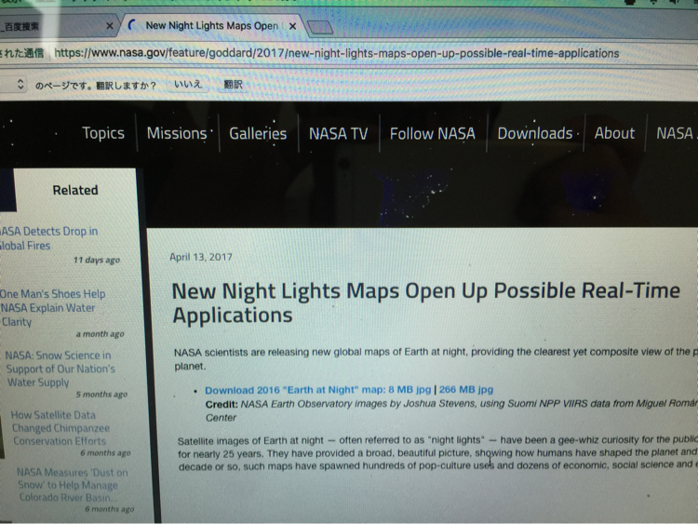This screenshot has width=698, height=524.
Task: Open One Man's Shoes Help NASA article
Action: 52,308
